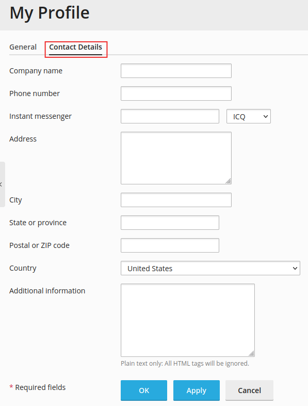Click the Cancel button
This screenshot has width=308, height=406.
[249, 390]
